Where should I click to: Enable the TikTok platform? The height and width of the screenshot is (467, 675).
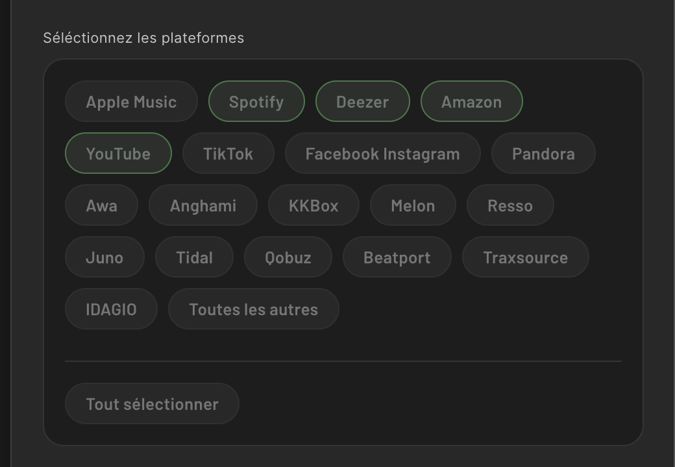coord(228,154)
